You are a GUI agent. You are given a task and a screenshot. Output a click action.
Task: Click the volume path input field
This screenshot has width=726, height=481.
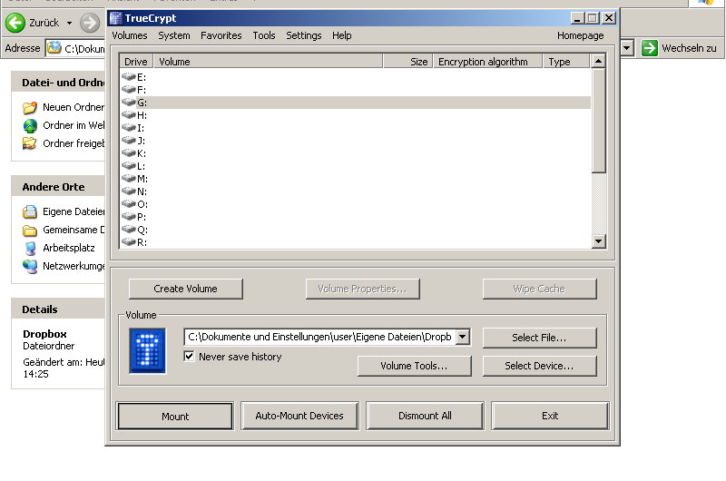coord(320,337)
